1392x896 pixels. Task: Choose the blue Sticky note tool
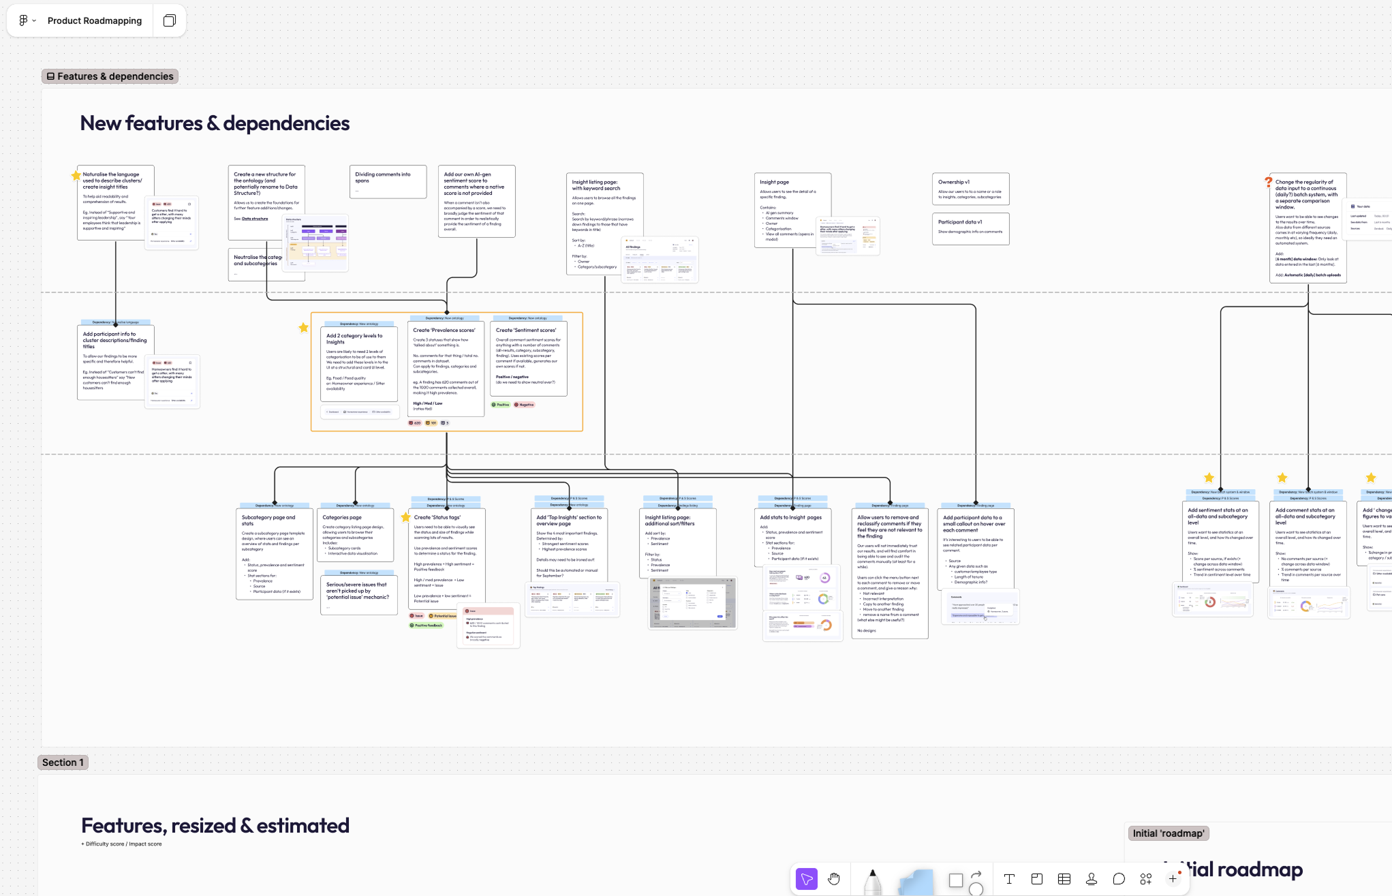(x=916, y=882)
